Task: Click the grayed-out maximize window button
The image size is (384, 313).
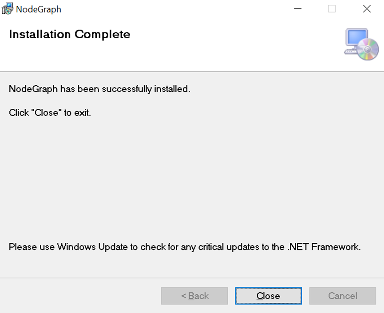Action: click(x=332, y=9)
